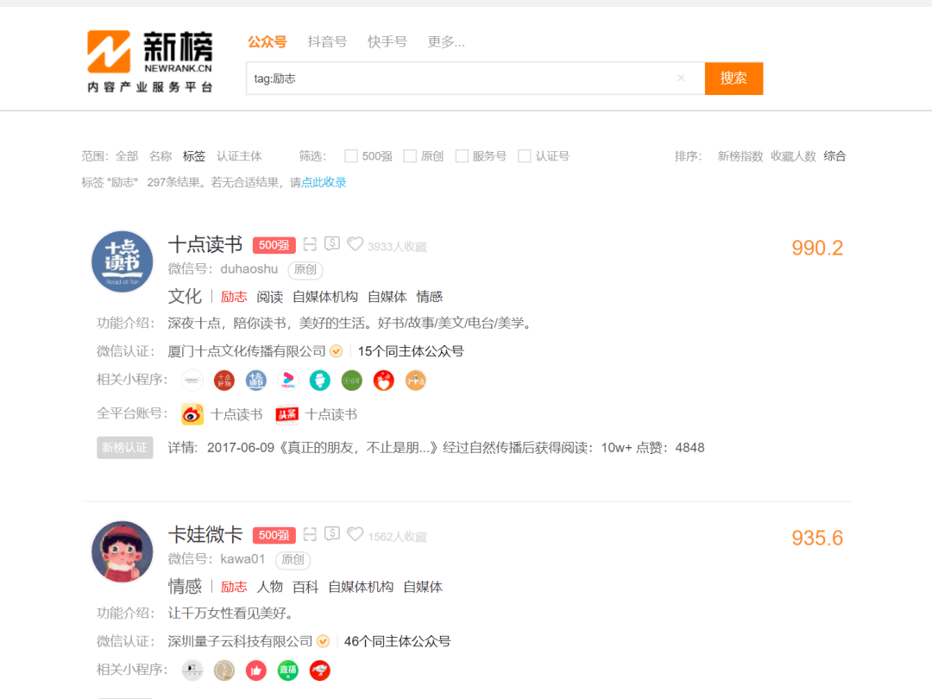Enable the 原创 filter checkbox
Screen dimensions: 932x699
[410, 156]
